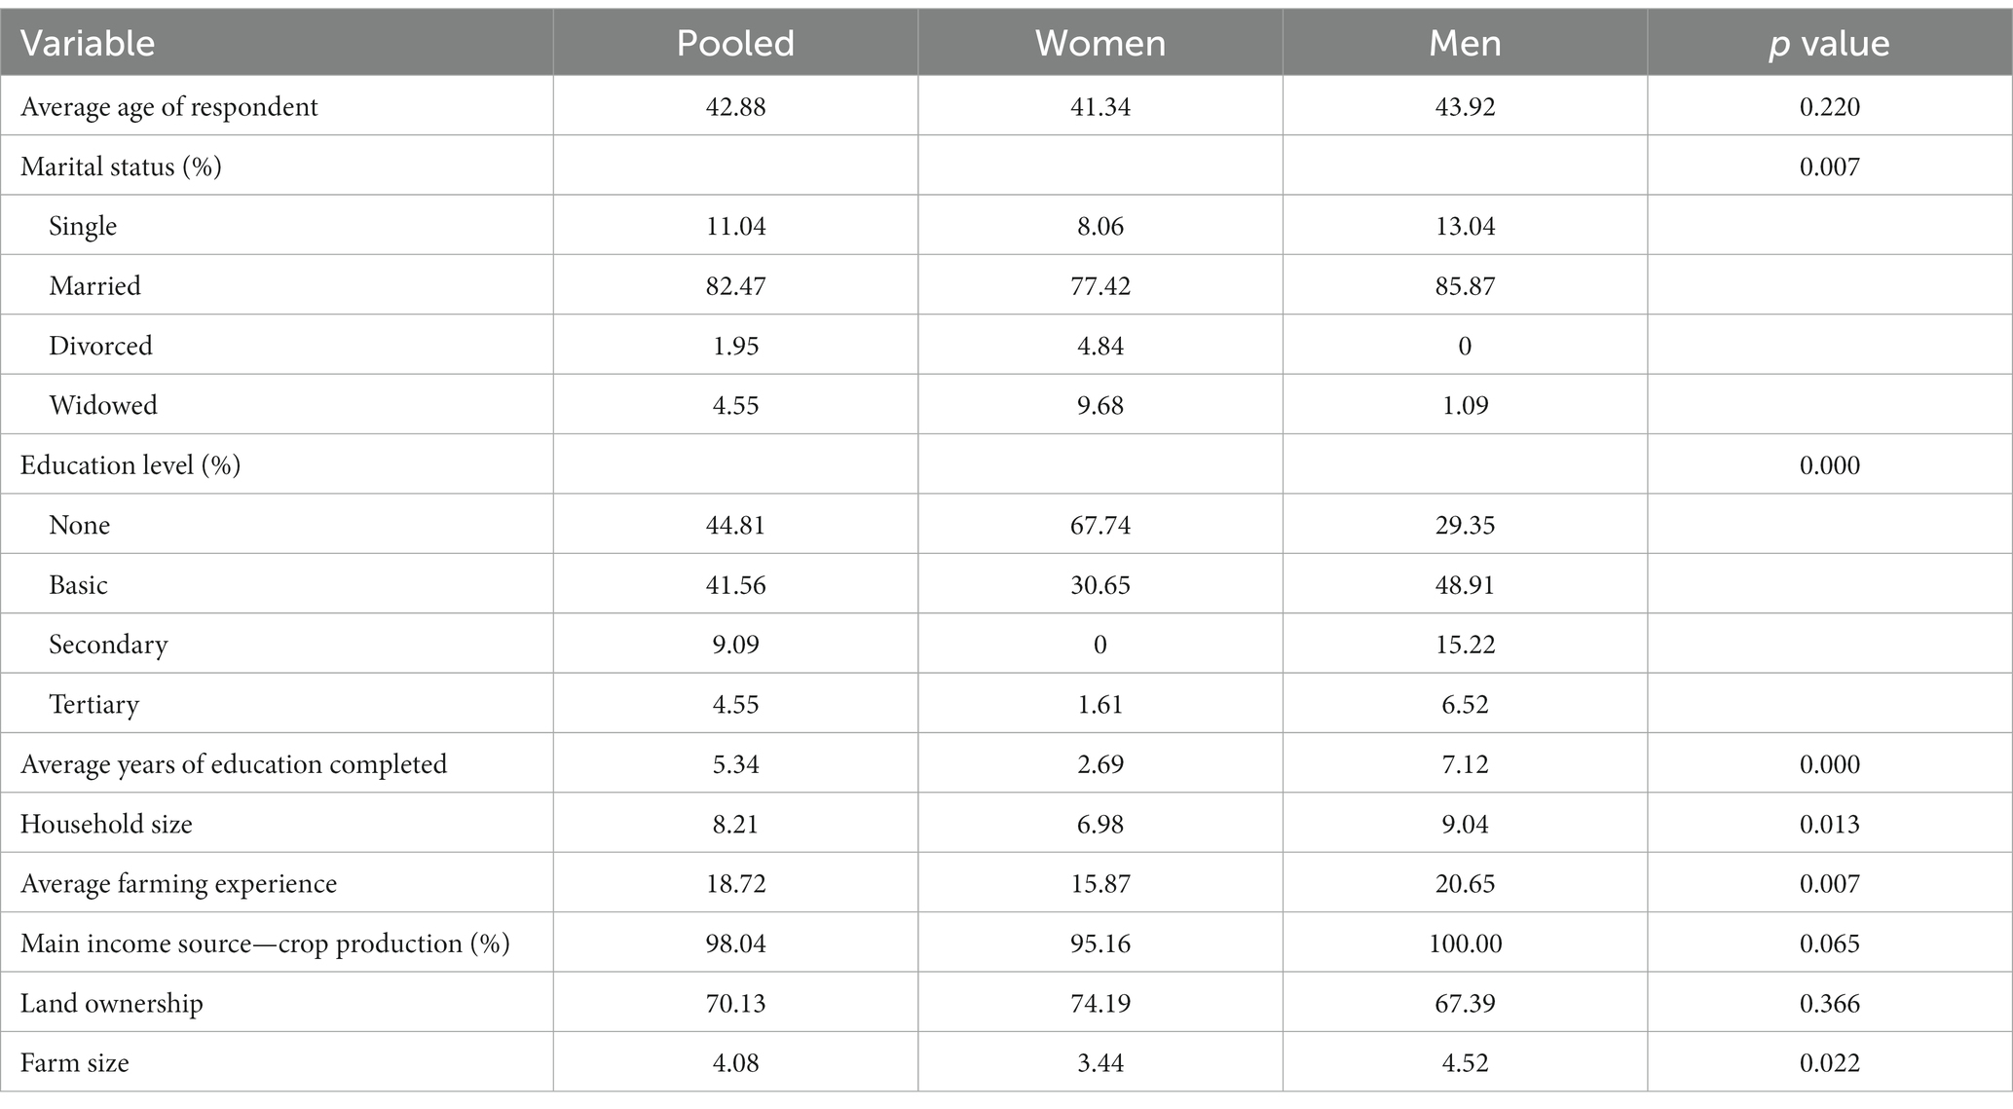Select Average years of education completed label
Screen dimensions: 2013x1109
pyautogui.click(x=234, y=764)
